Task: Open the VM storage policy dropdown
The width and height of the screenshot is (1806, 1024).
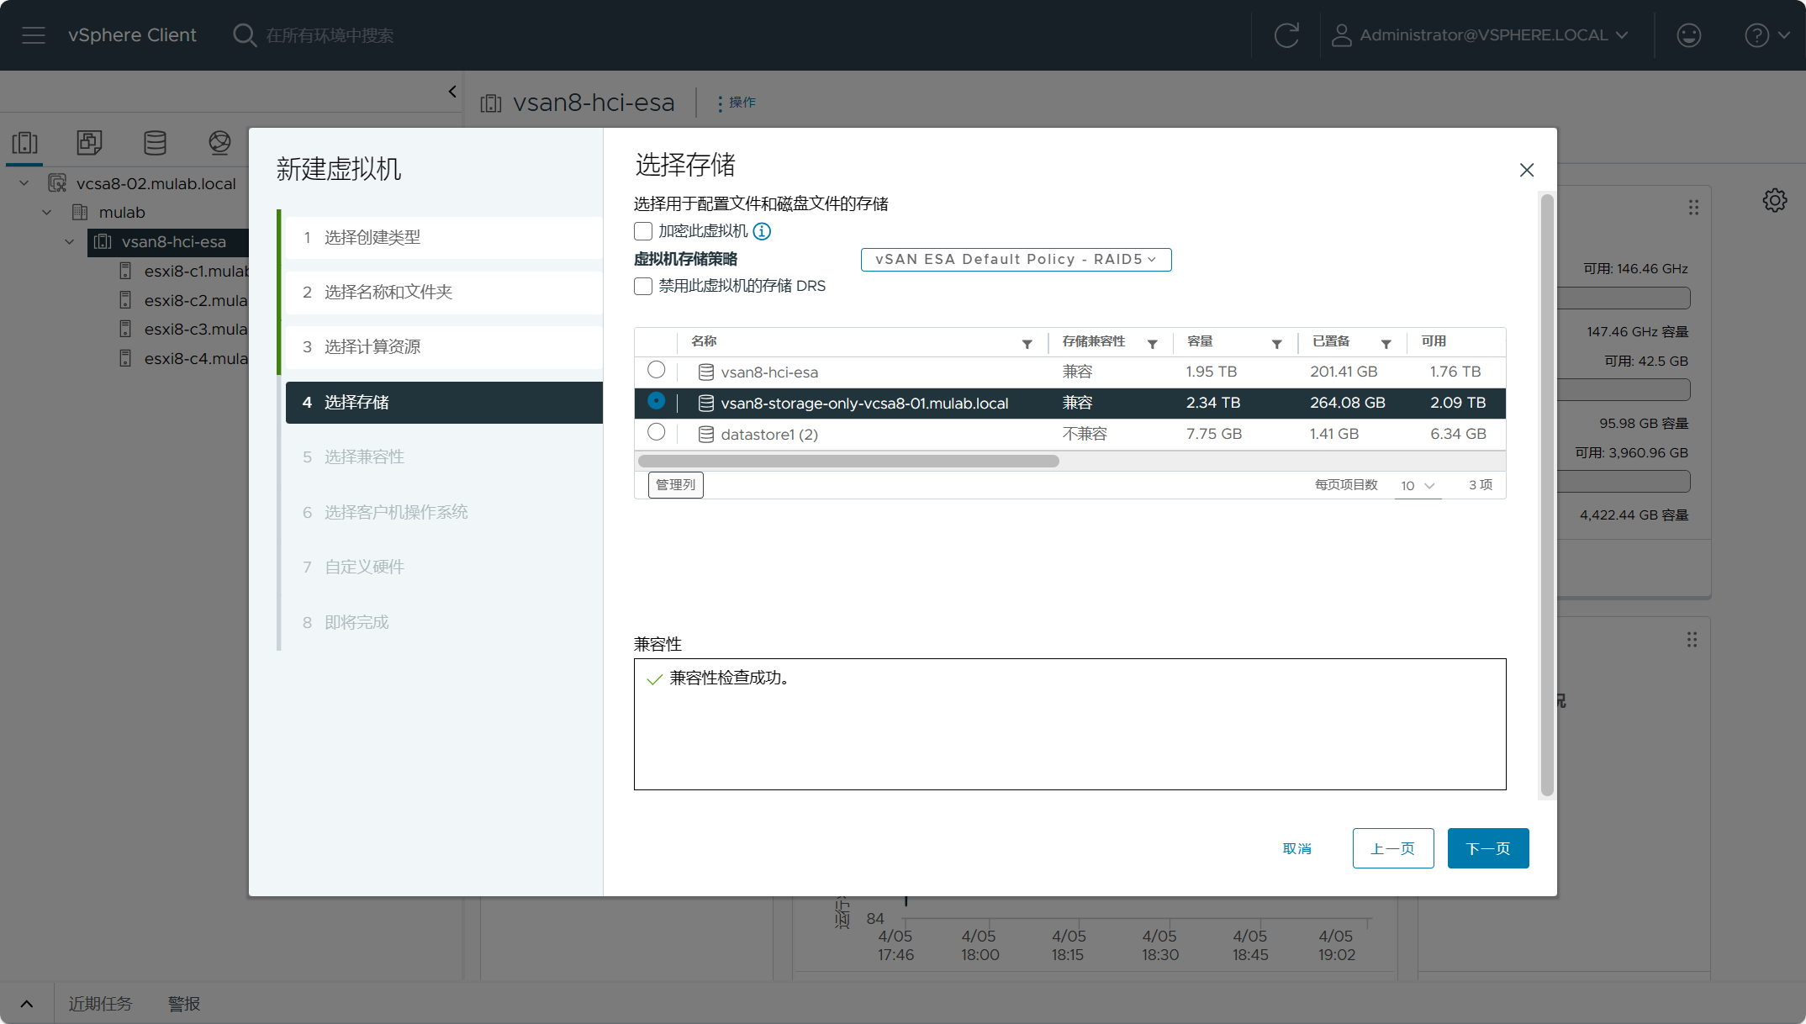Action: [x=1016, y=259]
